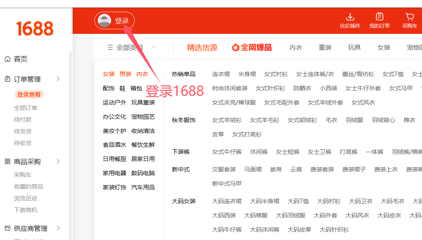The image size is (422, 240).
Task: Open 半身裙 subcategory
Action: point(247,74)
